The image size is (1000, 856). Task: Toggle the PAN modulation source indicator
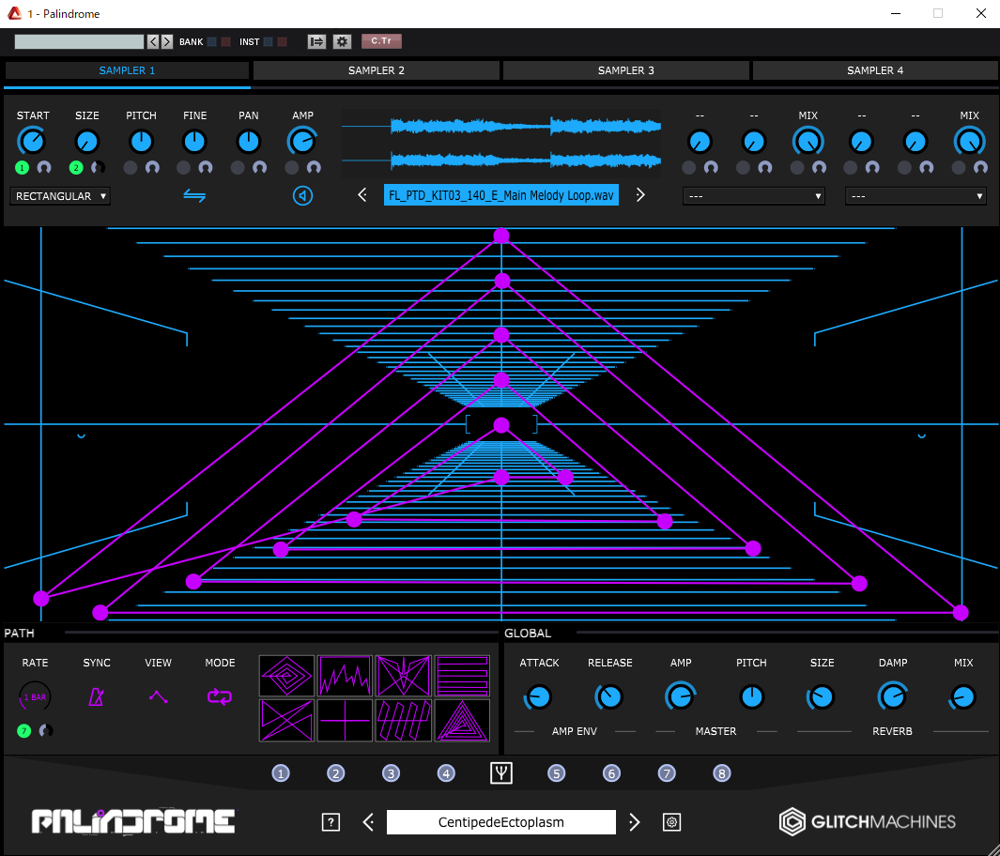238,168
